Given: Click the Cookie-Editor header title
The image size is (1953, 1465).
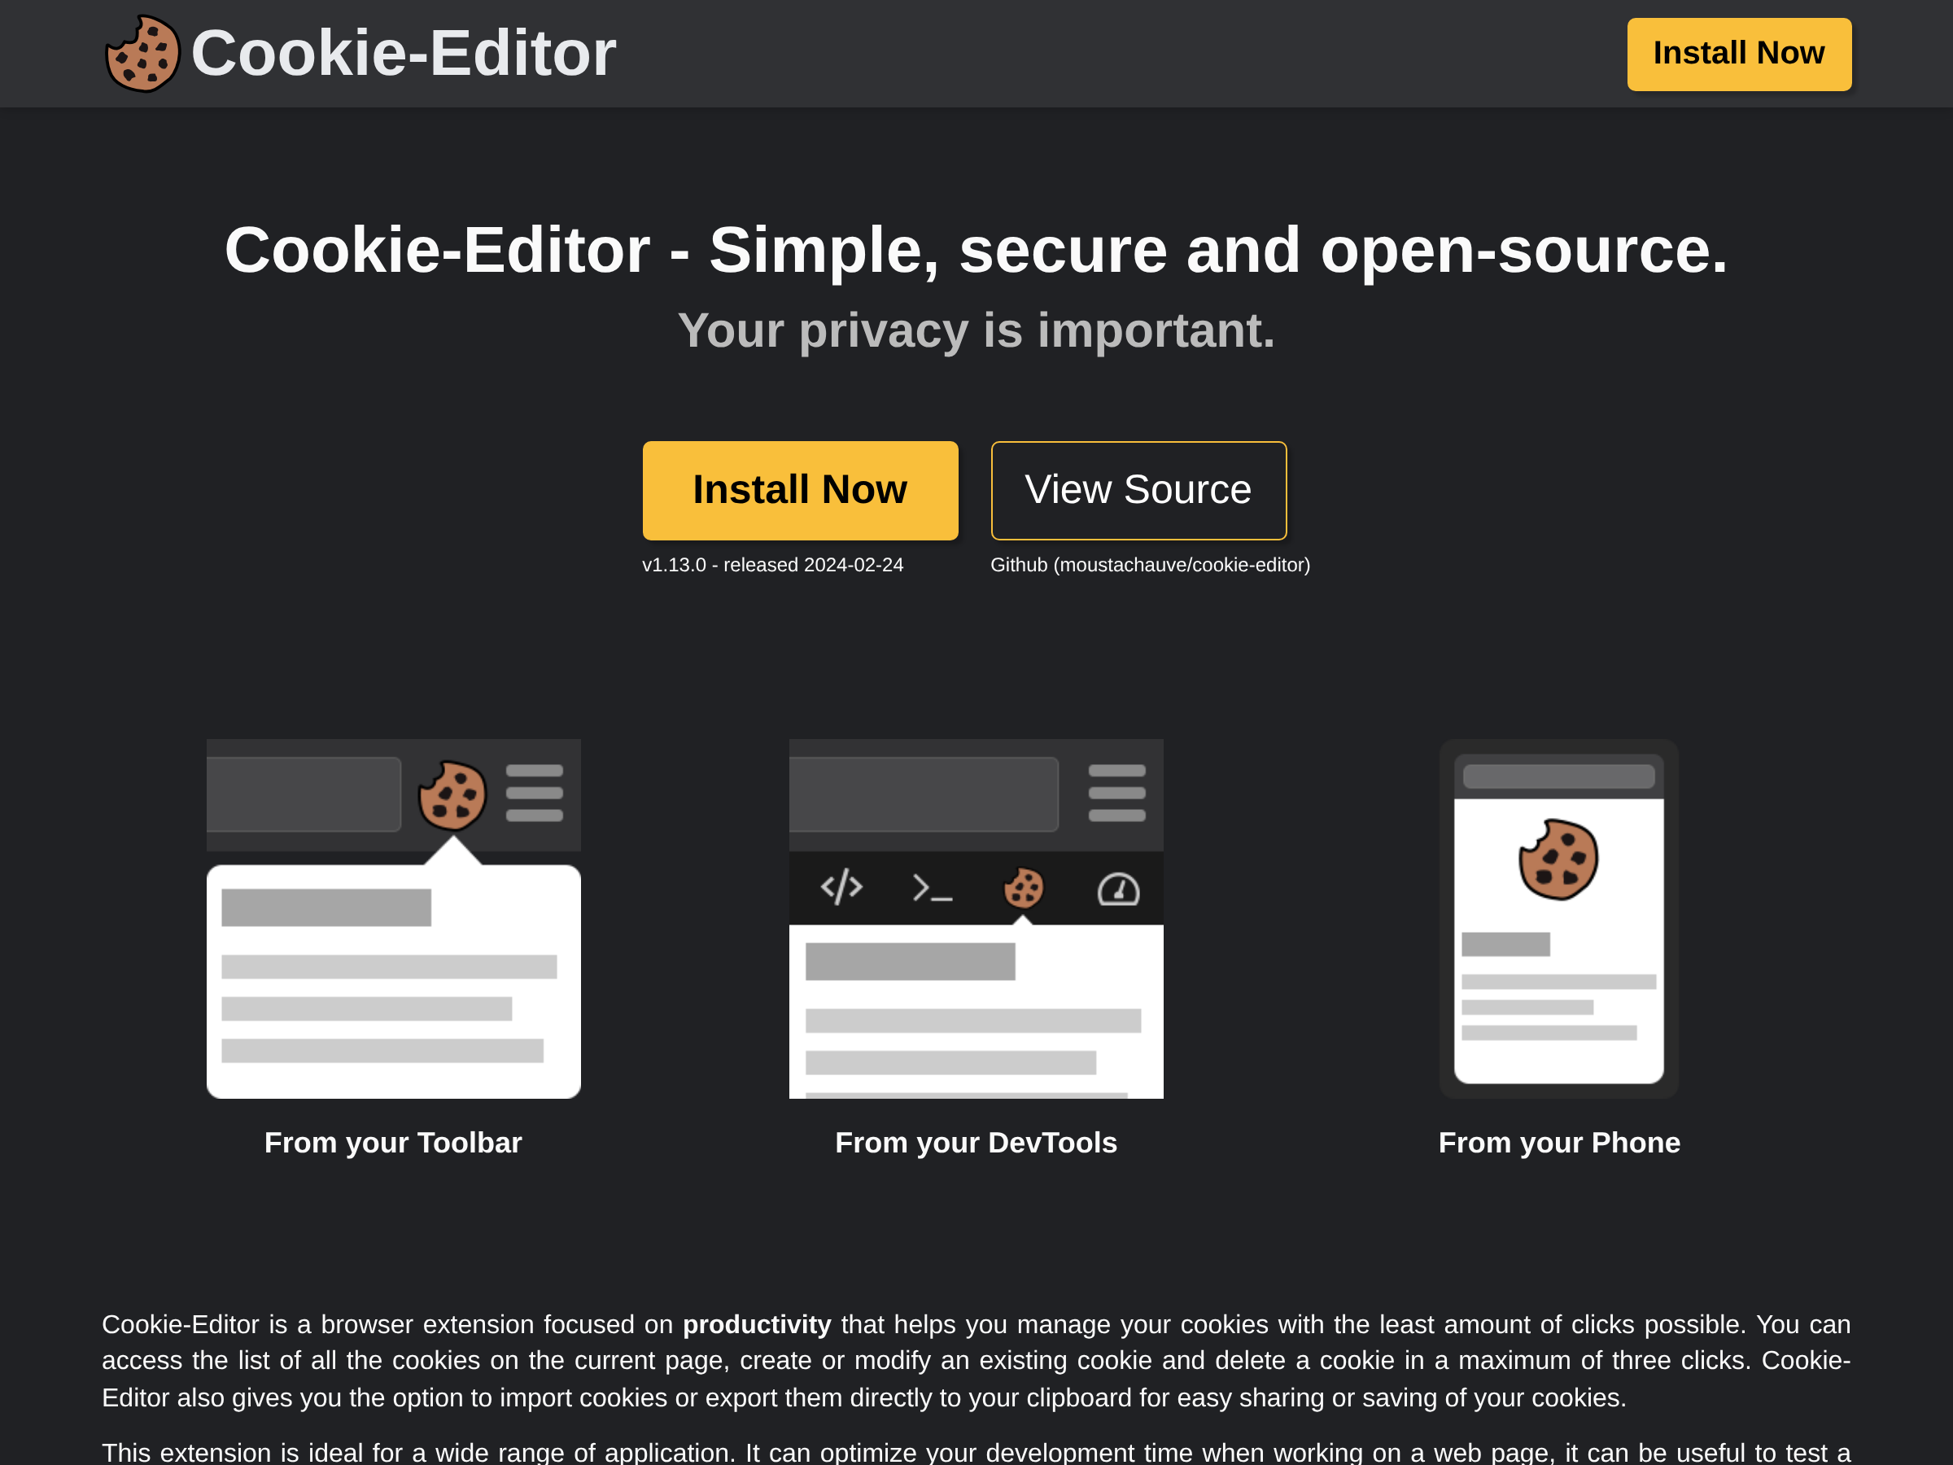Looking at the screenshot, I should click(x=404, y=54).
